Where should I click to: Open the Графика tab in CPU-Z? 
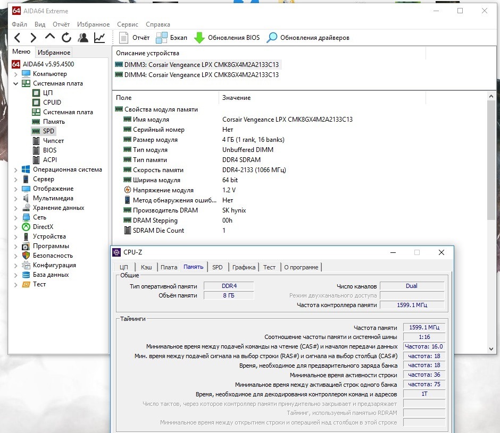coord(244,267)
